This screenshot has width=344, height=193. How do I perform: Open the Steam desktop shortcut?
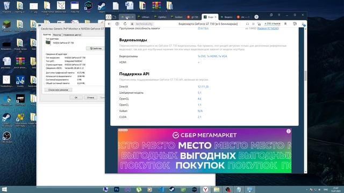(x=102, y=7)
